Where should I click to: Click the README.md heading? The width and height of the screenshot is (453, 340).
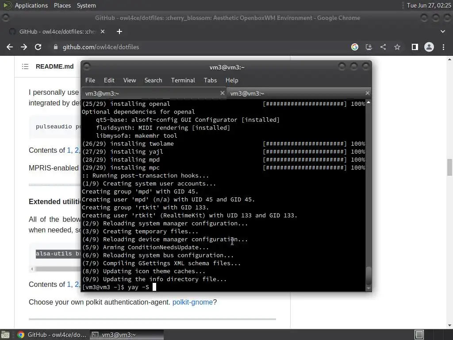pyautogui.click(x=54, y=66)
